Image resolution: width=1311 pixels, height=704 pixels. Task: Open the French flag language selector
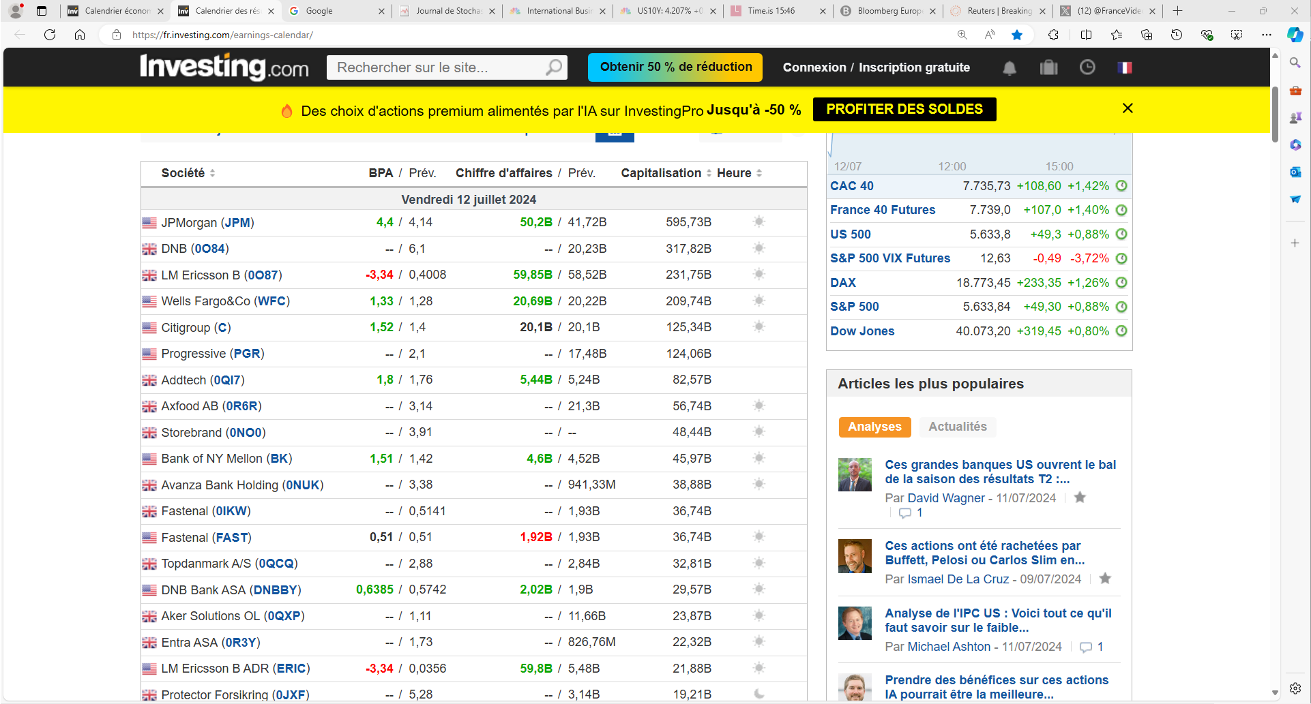tap(1125, 67)
